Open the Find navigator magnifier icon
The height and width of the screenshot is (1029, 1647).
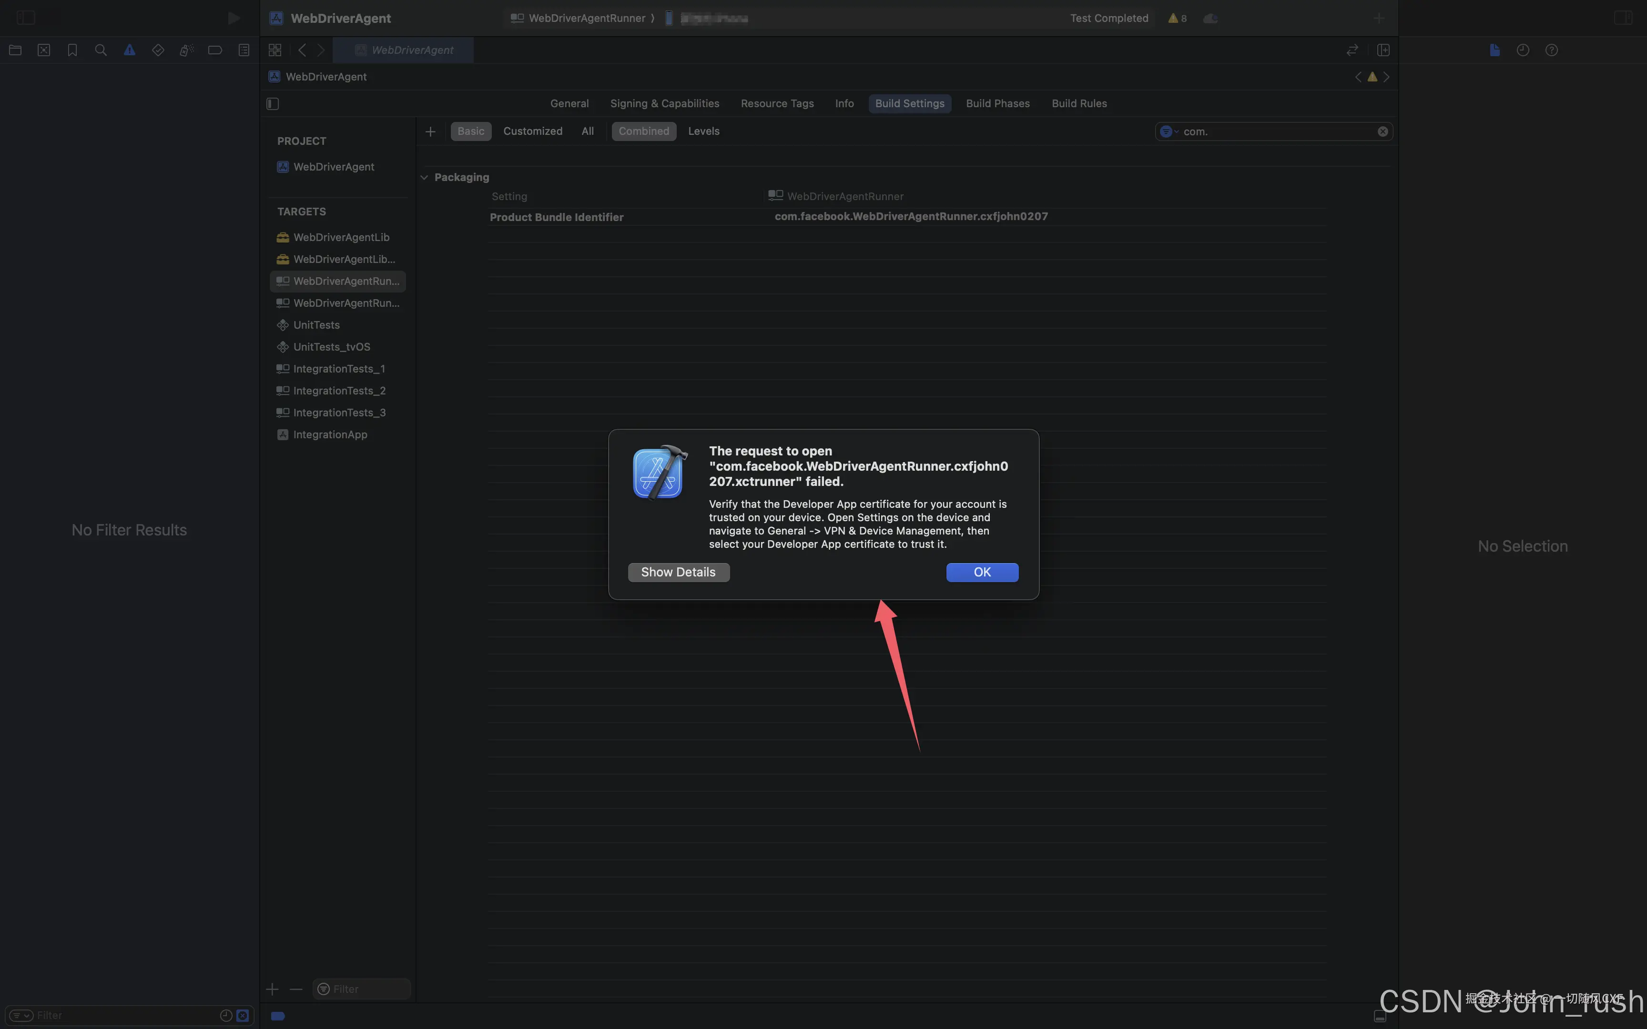pos(101,50)
